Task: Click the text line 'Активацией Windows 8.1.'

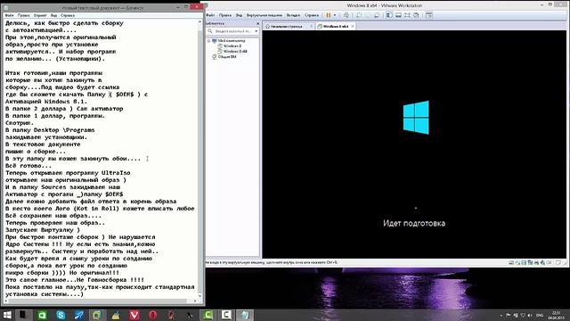Action: [46, 101]
